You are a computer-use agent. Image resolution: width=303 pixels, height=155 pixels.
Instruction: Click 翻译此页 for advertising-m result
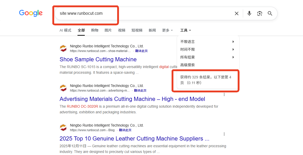coord(140,91)
